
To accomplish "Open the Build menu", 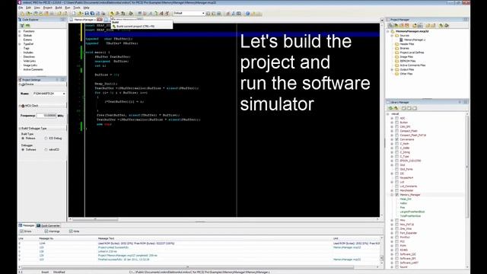I will coord(59,8).
